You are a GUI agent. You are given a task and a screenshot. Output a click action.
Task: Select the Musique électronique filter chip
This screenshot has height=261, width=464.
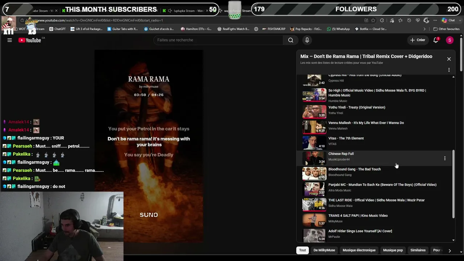[359, 250]
